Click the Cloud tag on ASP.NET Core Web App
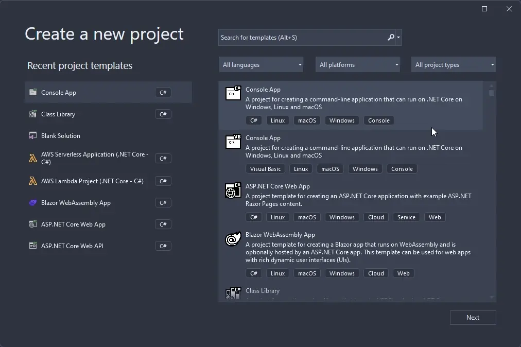The width and height of the screenshot is (521, 347). pyautogui.click(x=376, y=217)
